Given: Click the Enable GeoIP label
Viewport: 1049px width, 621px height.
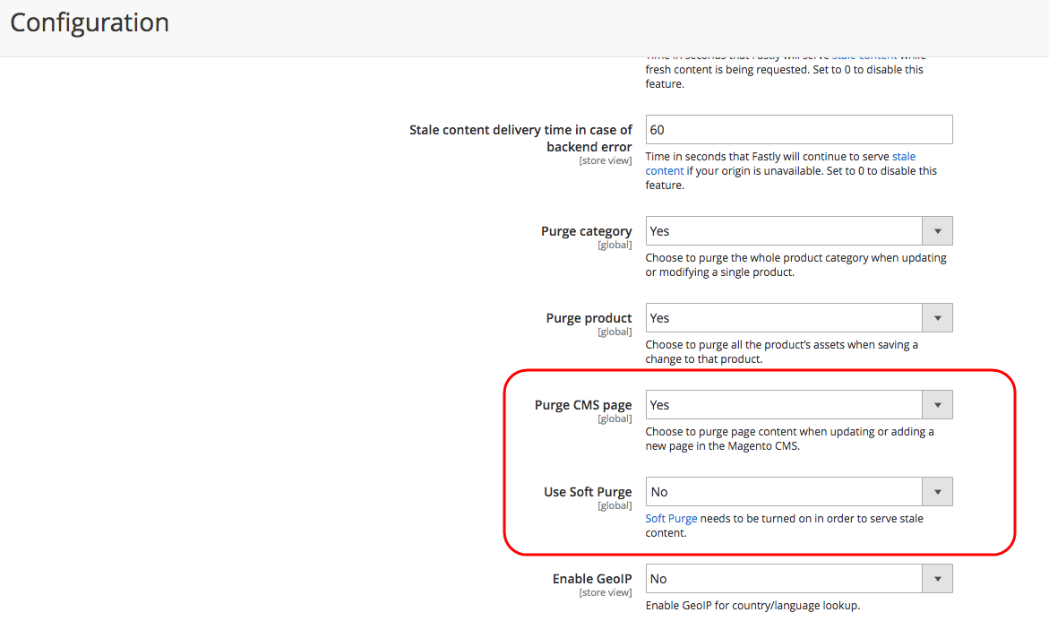Looking at the screenshot, I should 592,579.
